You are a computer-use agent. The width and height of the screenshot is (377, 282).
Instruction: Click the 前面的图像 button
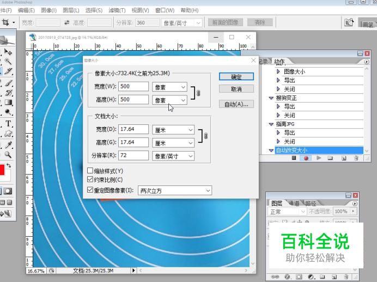tap(226, 22)
